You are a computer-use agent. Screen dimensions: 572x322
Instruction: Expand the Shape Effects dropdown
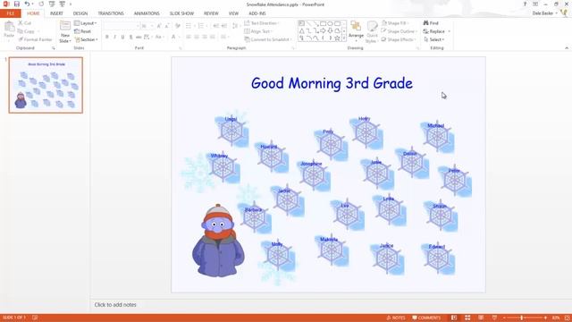click(399, 39)
